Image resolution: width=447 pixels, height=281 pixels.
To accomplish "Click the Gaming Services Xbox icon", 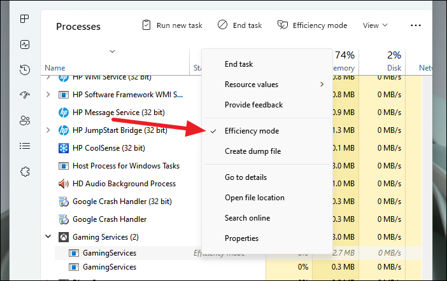I will pyautogui.click(x=64, y=237).
